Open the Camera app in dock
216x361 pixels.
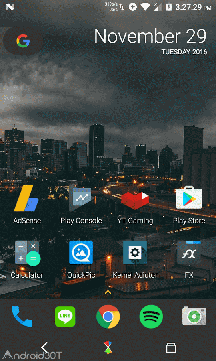coord(194,316)
